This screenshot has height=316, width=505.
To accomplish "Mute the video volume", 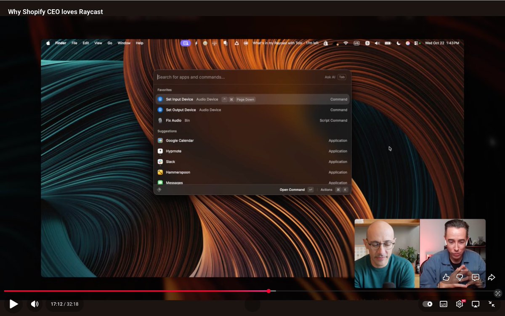I will pos(35,304).
